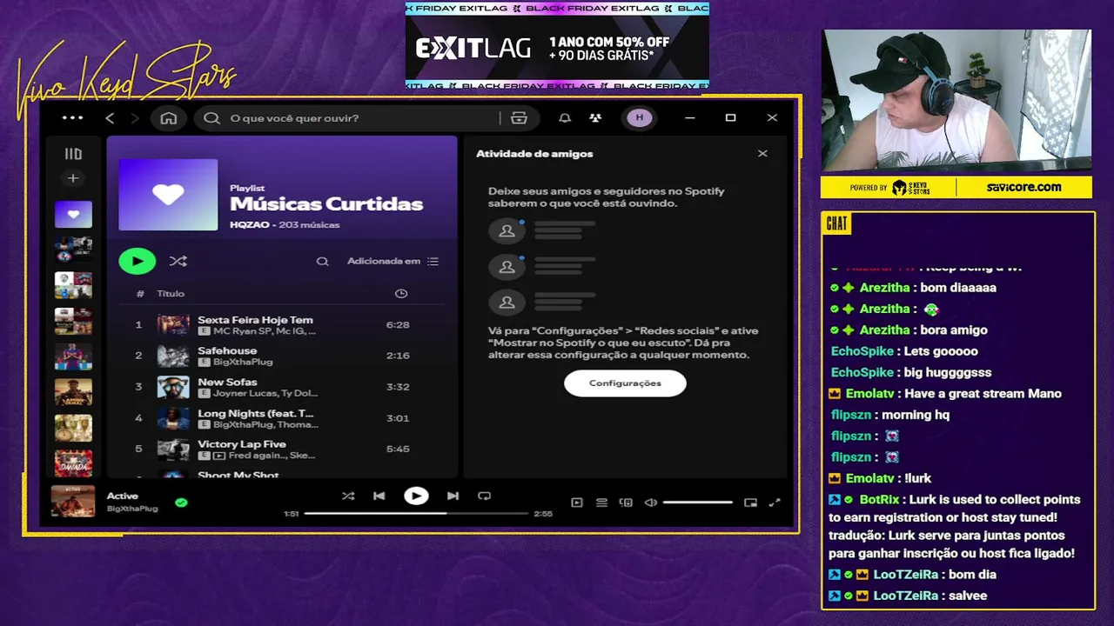The image size is (1114, 626).
Task: Go back with the left arrow
Action: [x=110, y=118]
